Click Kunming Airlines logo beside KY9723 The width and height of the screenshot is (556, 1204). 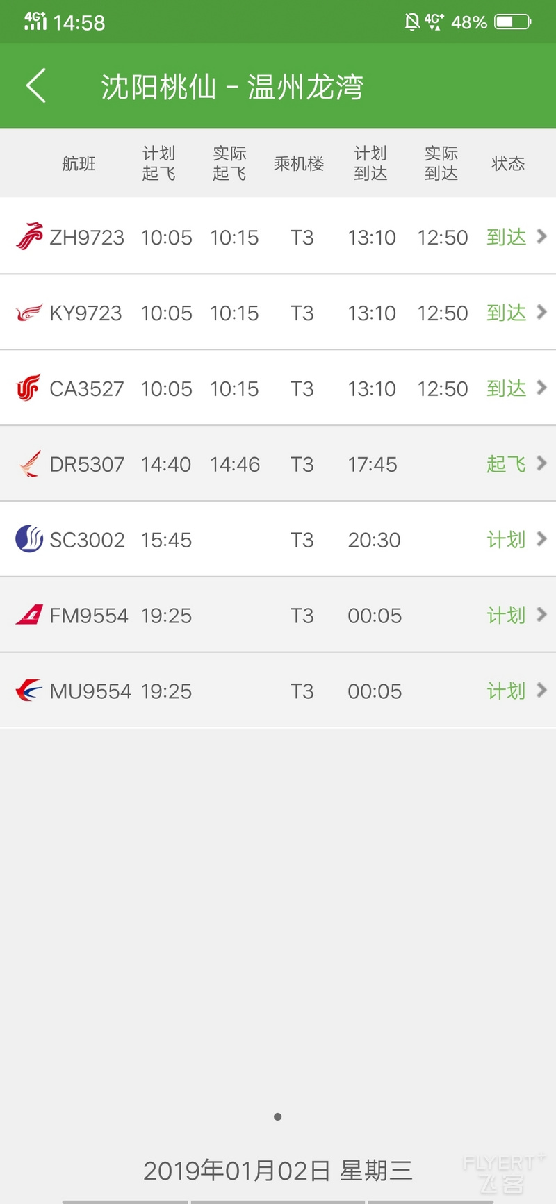(29, 313)
